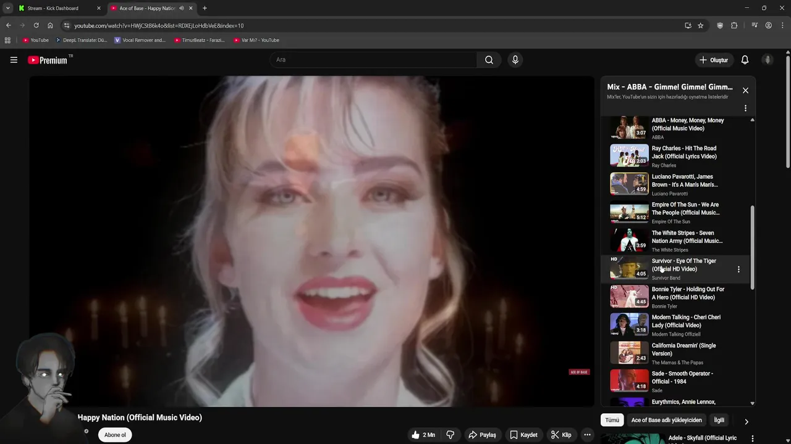Play Luciano Pavarotti It's A Man's item
This screenshot has height=444, width=791.
[x=674, y=184]
